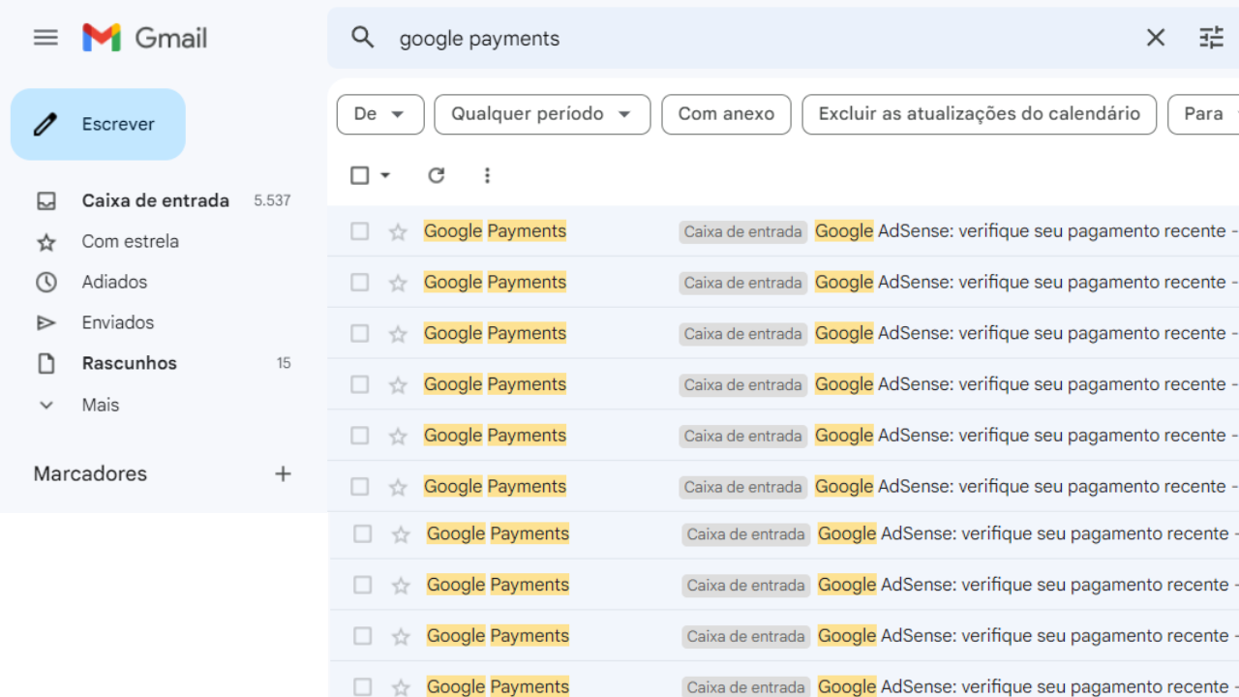Viewport: 1239px width, 697px height.
Task: Go to Caixa de entrada folder
Action: [x=155, y=200]
